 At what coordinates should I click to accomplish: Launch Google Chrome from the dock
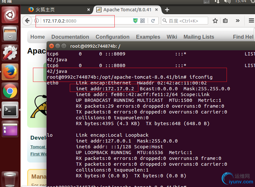[x=10, y=91]
